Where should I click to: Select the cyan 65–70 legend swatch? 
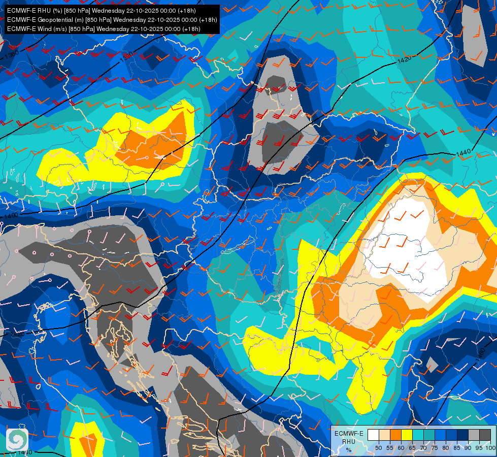coord(418,435)
